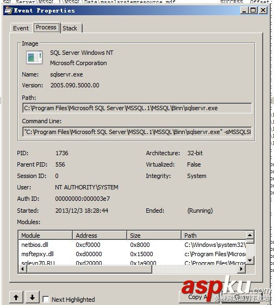Click the sqlservr.exe name value
274x305 pixels.
pyautogui.click(x=66, y=74)
